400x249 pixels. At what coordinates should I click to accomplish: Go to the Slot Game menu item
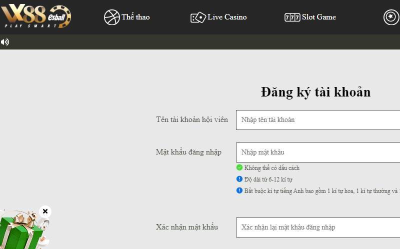coord(319,17)
